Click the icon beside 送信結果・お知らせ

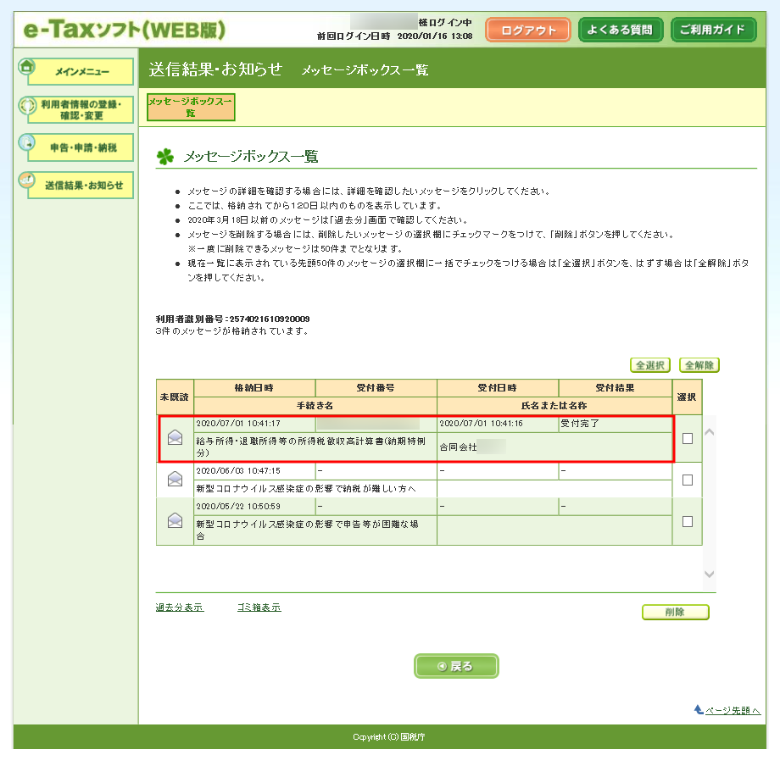click(26, 180)
